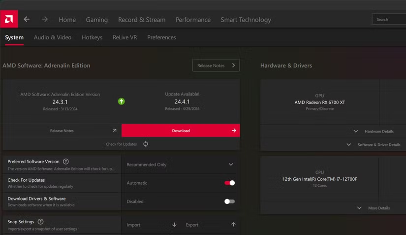Disable the automatic Check For Updates toggle

(229, 183)
